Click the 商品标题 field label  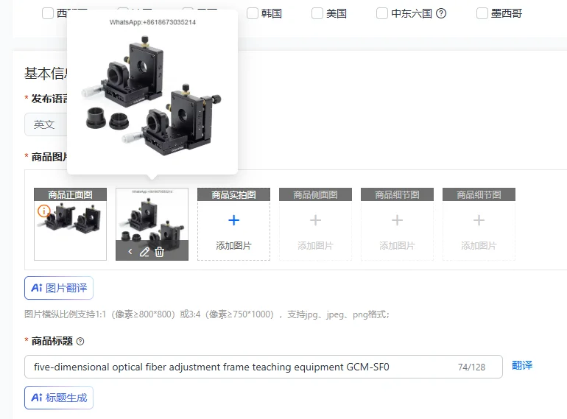tap(52, 341)
